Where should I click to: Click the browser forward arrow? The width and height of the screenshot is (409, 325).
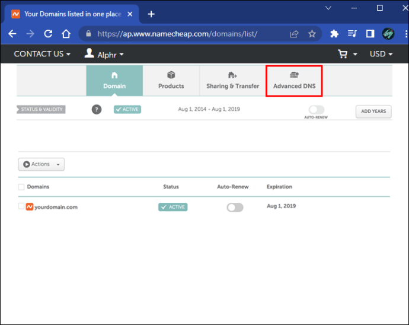(30, 34)
